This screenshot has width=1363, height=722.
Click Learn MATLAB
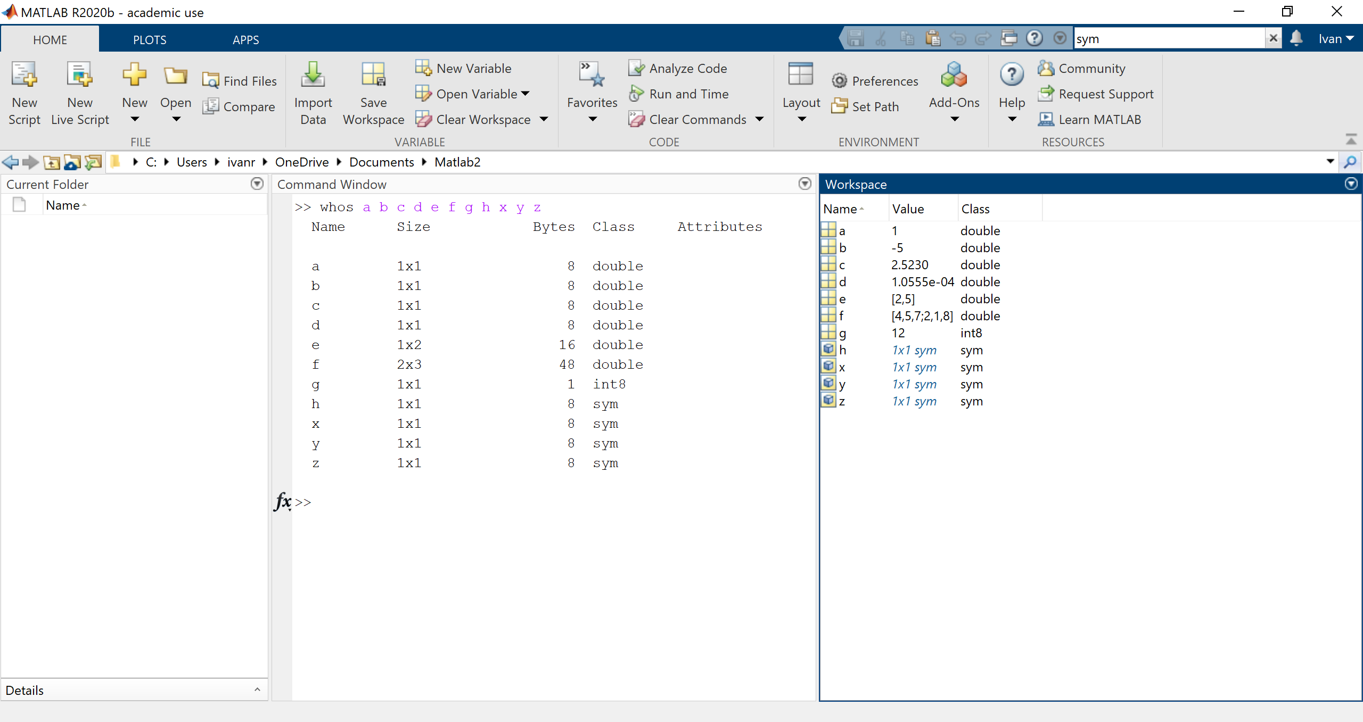(x=1090, y=119)
